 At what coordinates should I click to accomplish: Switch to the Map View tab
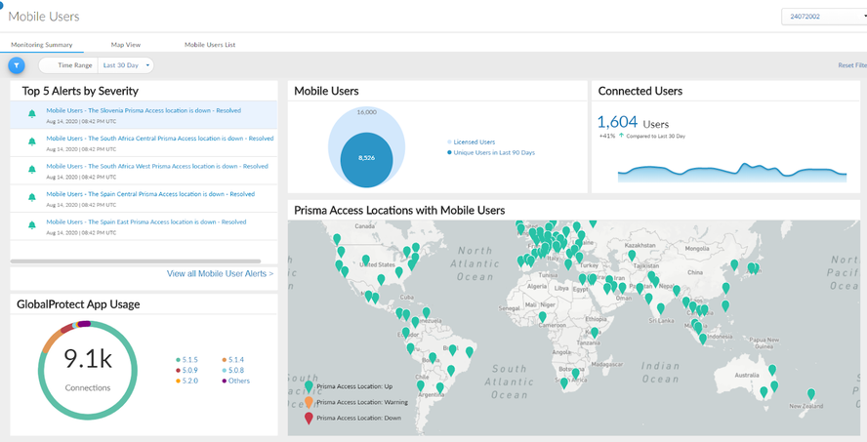coord(125,45)
